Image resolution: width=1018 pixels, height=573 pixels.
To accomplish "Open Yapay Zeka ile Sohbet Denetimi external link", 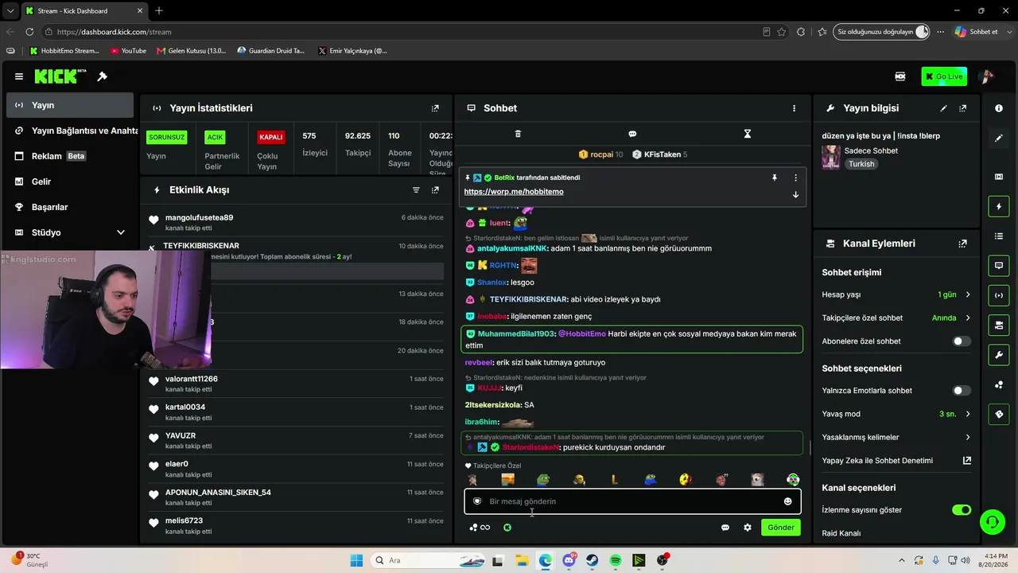I will coord(967,461).
